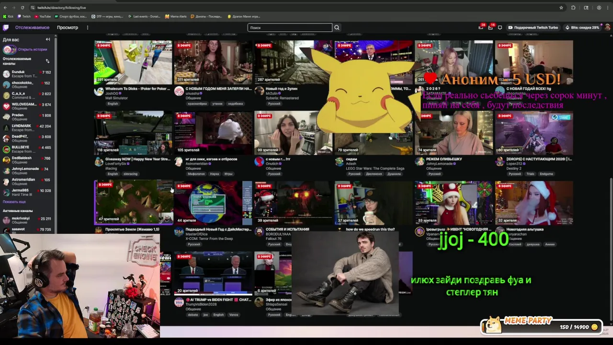
Task: Click the site info icon in the address bar
Action: click(x=33, y=8)
